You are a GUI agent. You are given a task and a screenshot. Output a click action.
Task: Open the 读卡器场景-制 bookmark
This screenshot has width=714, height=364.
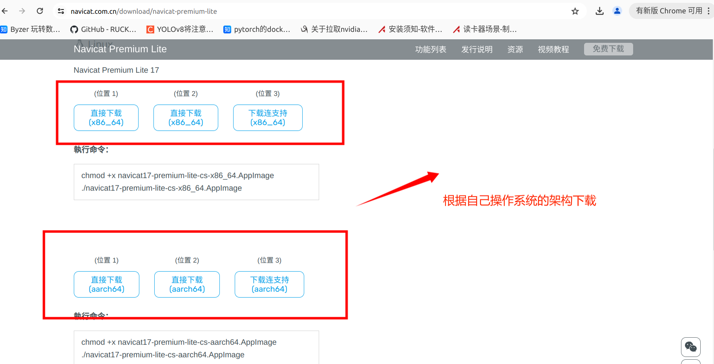point(485,29)
